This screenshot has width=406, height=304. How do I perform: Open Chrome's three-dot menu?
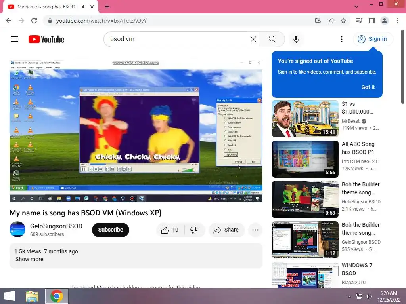(x=397, y=21)
